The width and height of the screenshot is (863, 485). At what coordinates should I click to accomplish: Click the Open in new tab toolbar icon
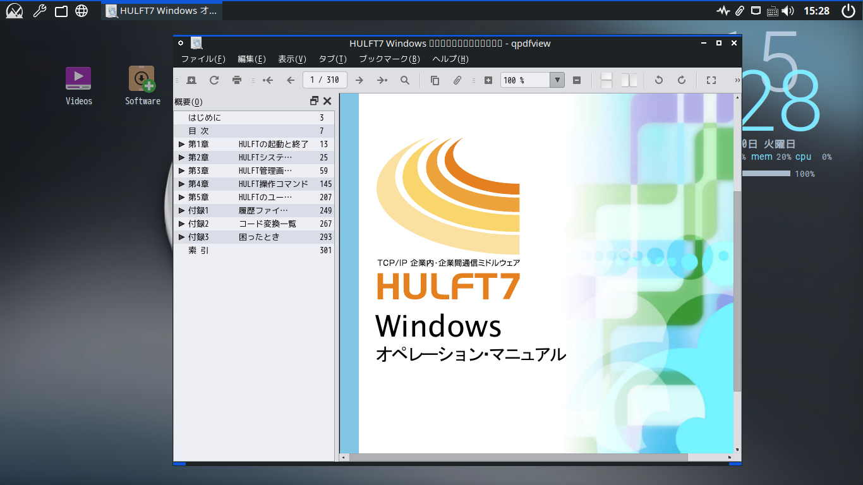click(x=191, y=80)
